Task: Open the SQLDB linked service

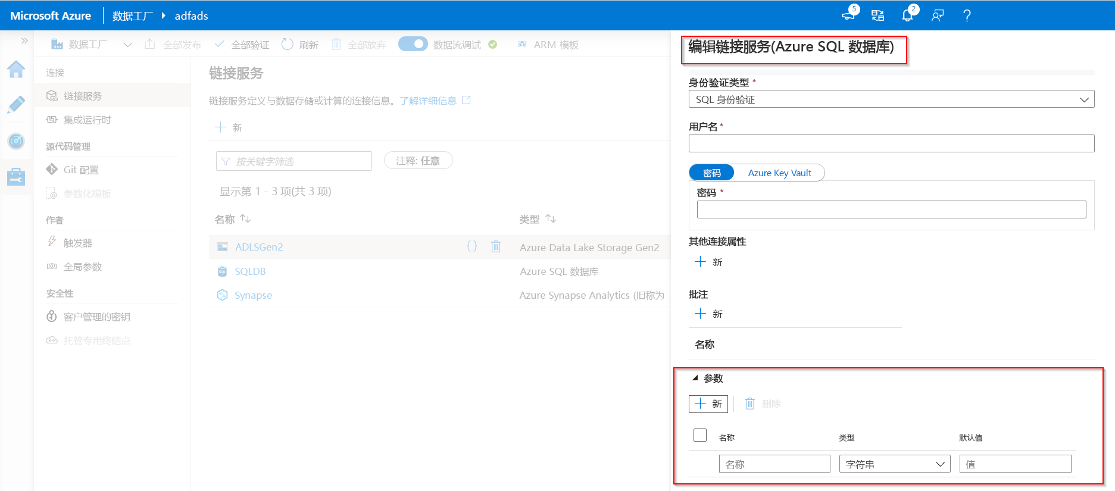Action: point(250,271)
